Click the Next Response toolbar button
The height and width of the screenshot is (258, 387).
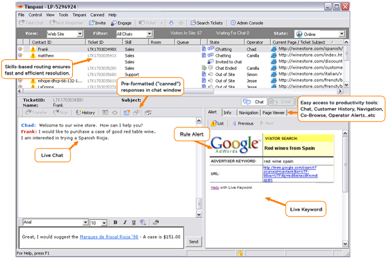[66, 23]
